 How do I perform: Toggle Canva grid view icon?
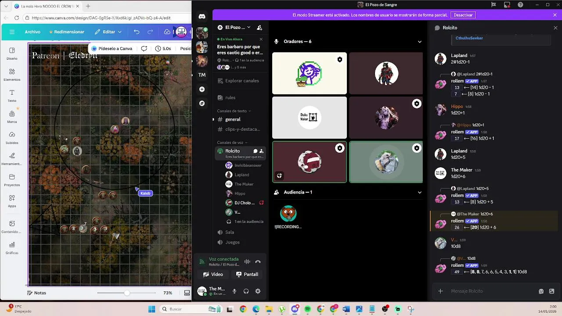(187, 293)
